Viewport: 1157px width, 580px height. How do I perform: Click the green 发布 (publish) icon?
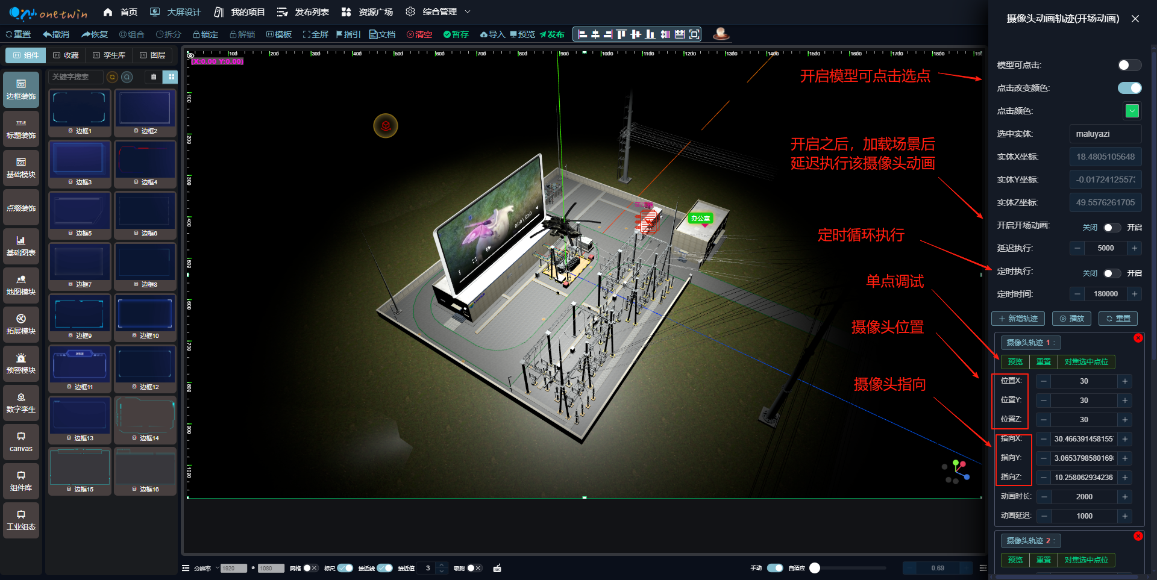click(x=551, y=34)
